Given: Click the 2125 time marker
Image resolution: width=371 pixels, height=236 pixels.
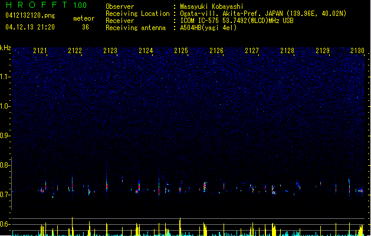Looking at the screenshot, I should (181, 51).
